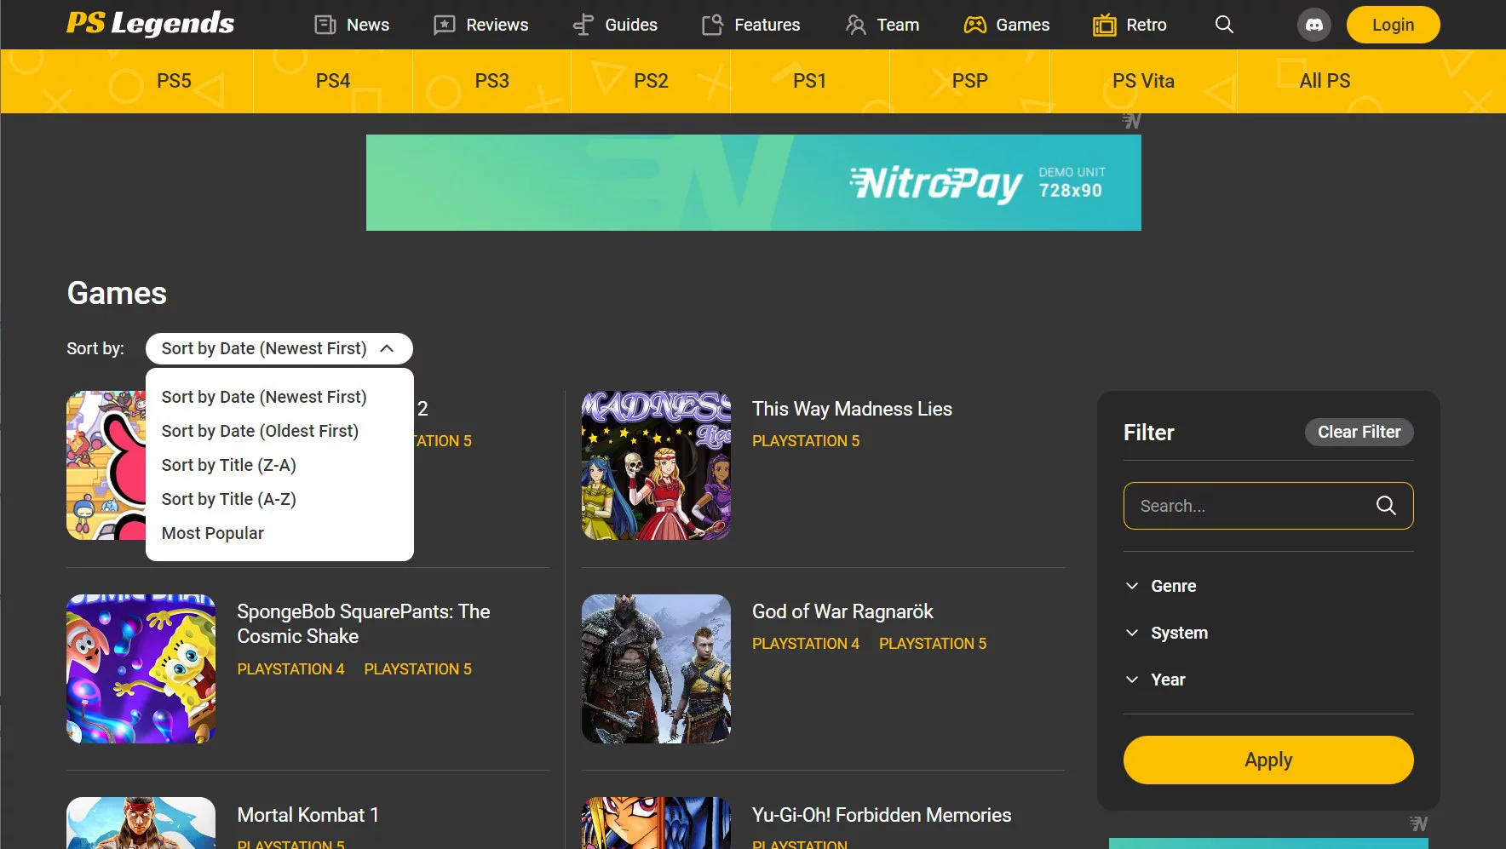Click the PS Legends logo
Viewport: 1506px width, 849px height.
[150, 24]
